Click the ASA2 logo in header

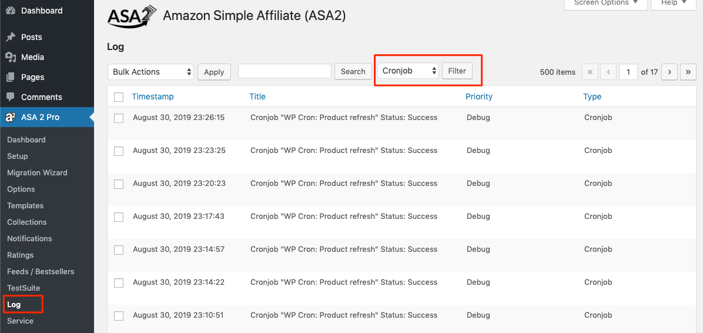pyautogui.click(x=132, y=16)
